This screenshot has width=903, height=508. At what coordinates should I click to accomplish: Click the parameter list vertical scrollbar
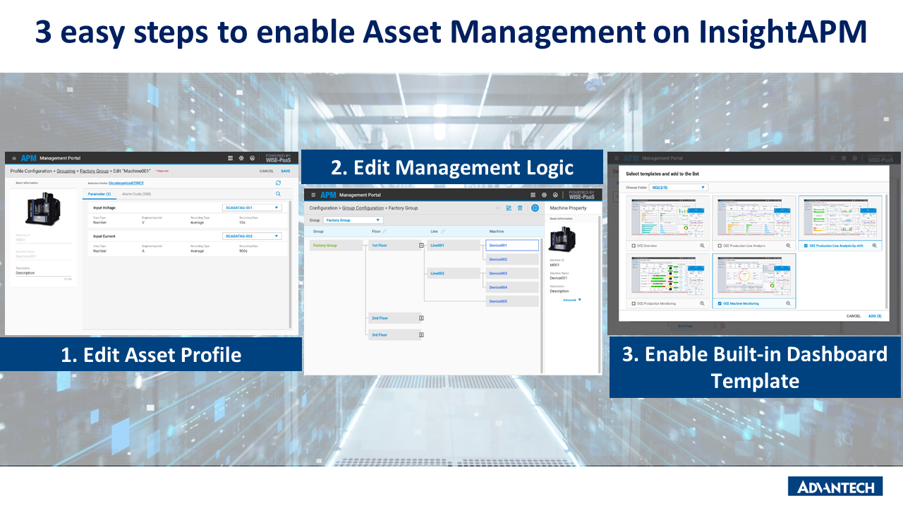click(290, 265)
